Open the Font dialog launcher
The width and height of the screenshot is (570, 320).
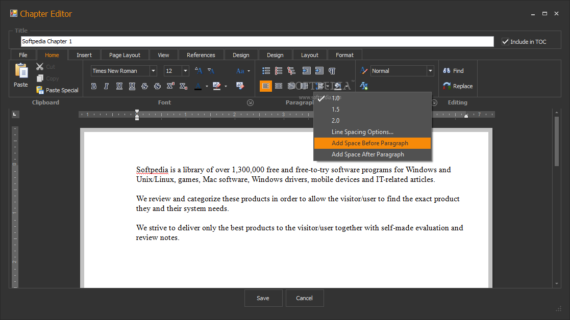[x=250, y=103]
